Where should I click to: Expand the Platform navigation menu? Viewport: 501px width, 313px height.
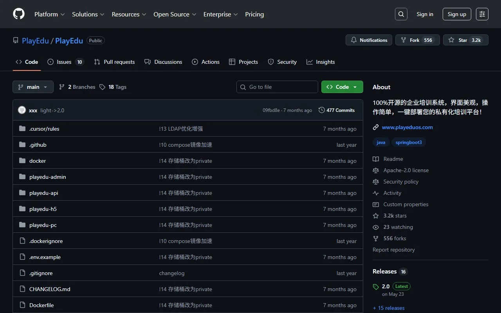point(50,14)
